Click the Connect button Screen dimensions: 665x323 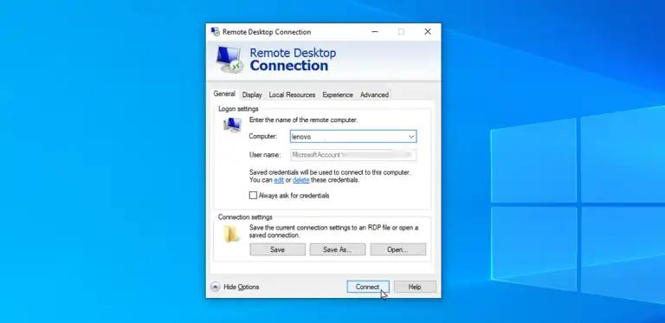coord(368,287)
